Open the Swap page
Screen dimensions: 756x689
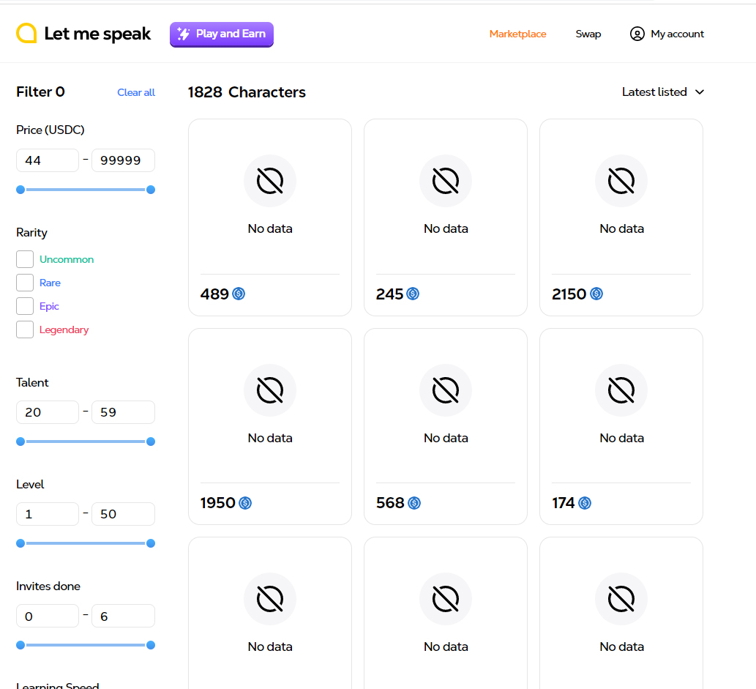(588, 34)
